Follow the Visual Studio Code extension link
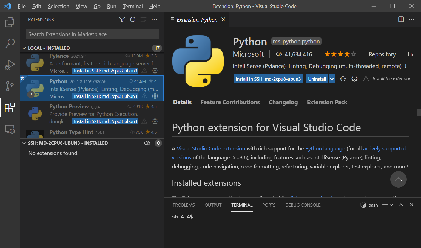The height and width of the screenshot is (248, 421). click(x=211, y=148)
